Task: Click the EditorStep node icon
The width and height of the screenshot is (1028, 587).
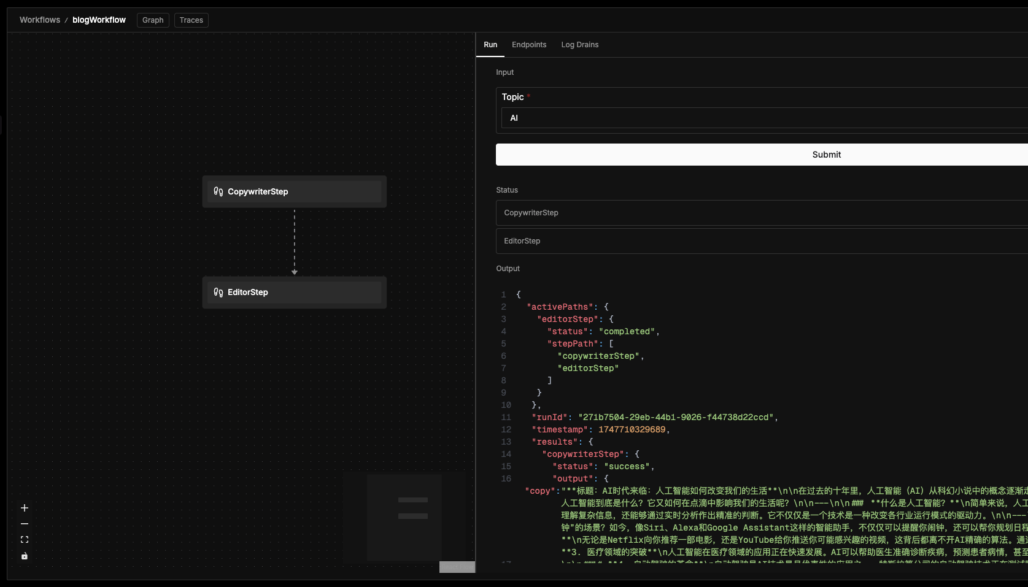Action: click(x=218, y=292)
